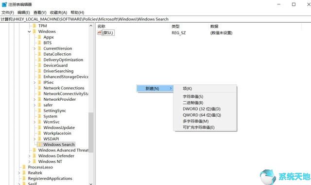The height and width of the screenshot is (185, 311).
Task: Select the Windows Advanced Threat tree item
Action: (63, 150)
